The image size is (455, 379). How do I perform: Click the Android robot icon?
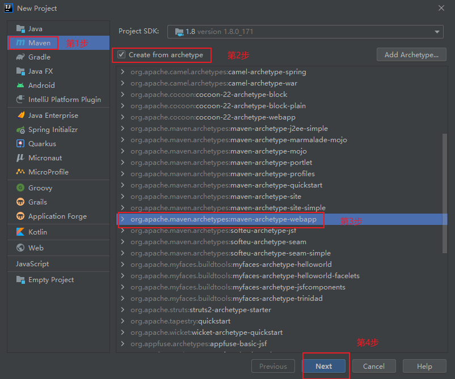[20, 85]
